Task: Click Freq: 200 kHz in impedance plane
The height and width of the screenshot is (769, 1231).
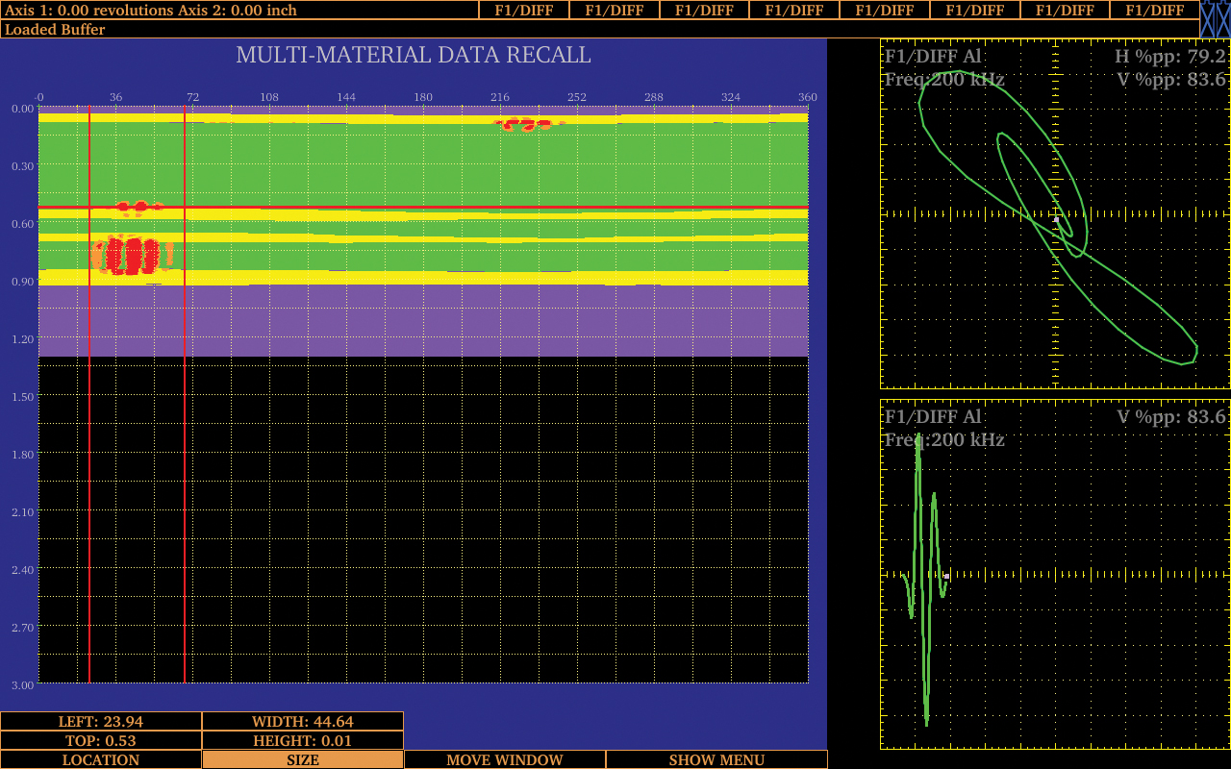Action: coord(944,80)
